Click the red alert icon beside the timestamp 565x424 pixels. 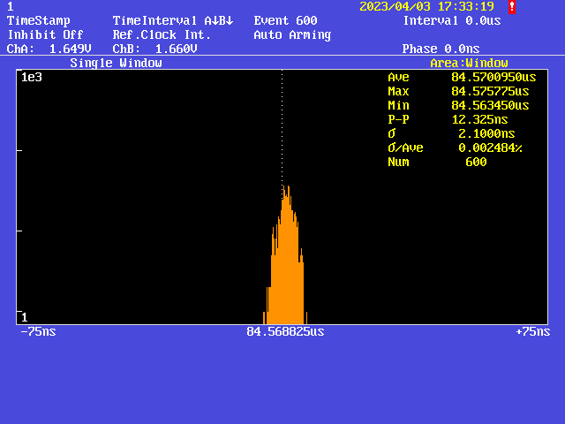[512, 6]
